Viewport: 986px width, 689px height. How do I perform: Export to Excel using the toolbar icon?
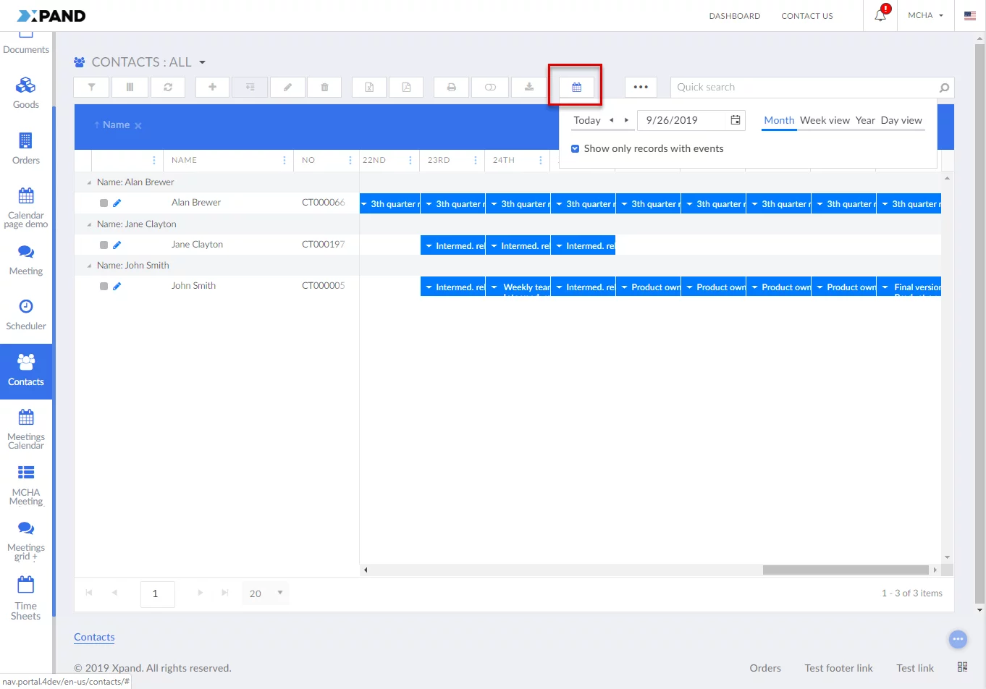point(369,88)
